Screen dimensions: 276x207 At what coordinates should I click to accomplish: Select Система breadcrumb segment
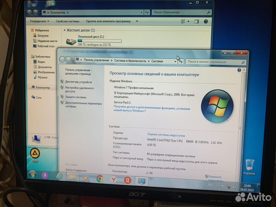[x=157, y=61]
